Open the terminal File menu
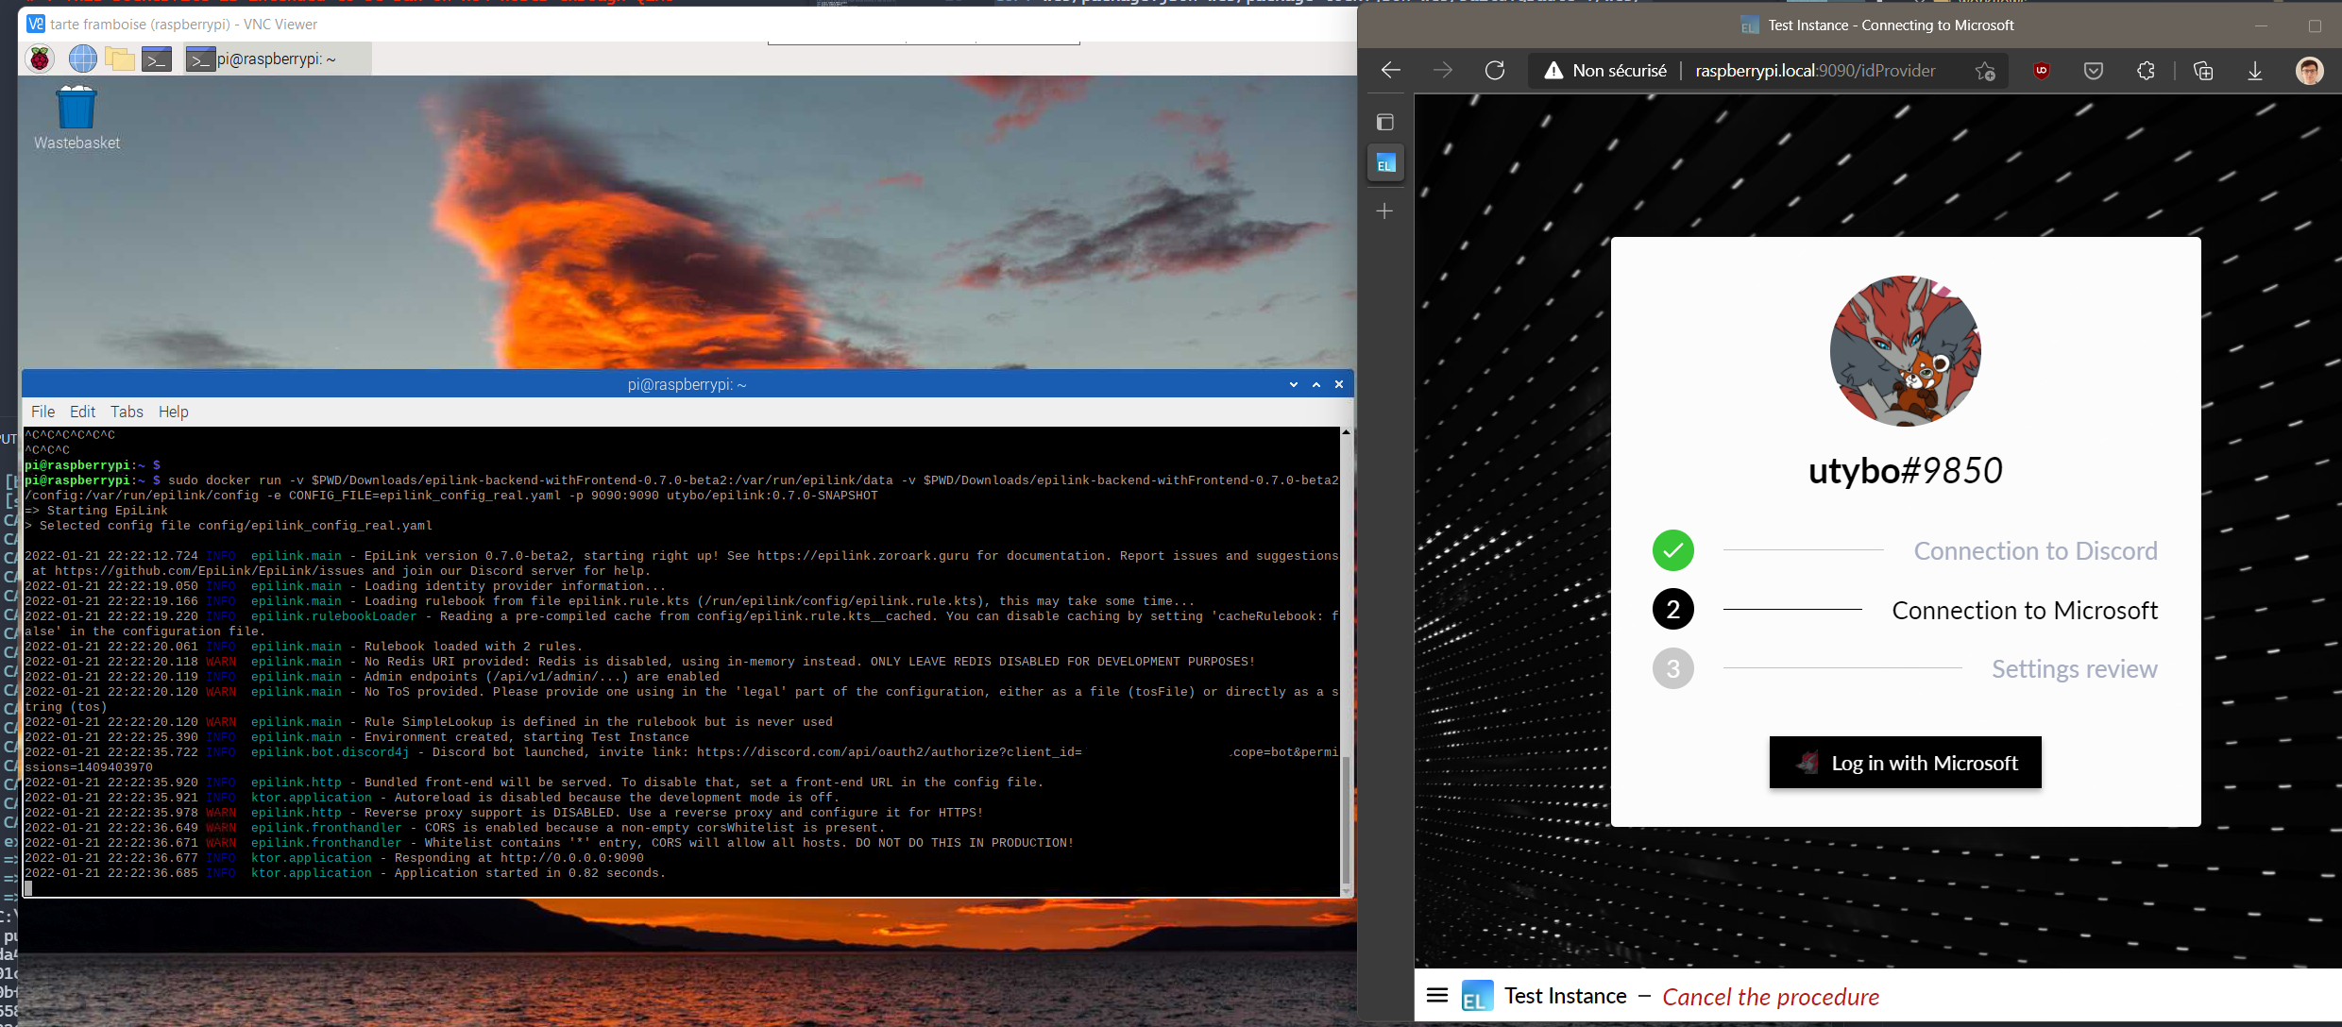Screen dimensions: 2342x1027 pos(42,412)
